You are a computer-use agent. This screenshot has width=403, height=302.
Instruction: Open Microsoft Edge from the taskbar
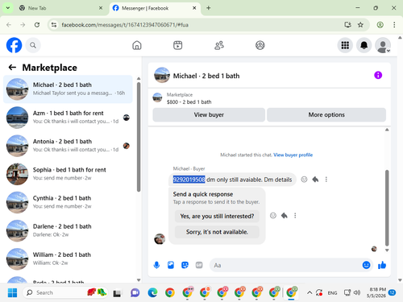point(152,292)
